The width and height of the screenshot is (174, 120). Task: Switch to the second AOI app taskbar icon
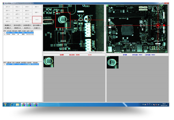point(30,105)
